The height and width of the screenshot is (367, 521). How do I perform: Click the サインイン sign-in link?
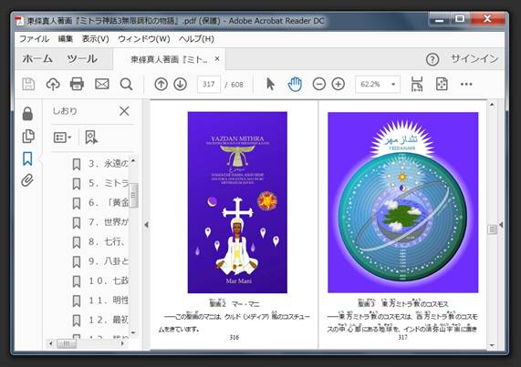click(474, 58)
